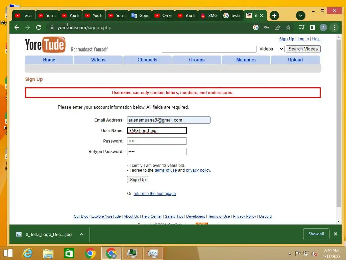The height and width of the screenshot is (260, 346).
Task: Switch to the Tesla YouTube tab
Action: (x=24, y=16)
